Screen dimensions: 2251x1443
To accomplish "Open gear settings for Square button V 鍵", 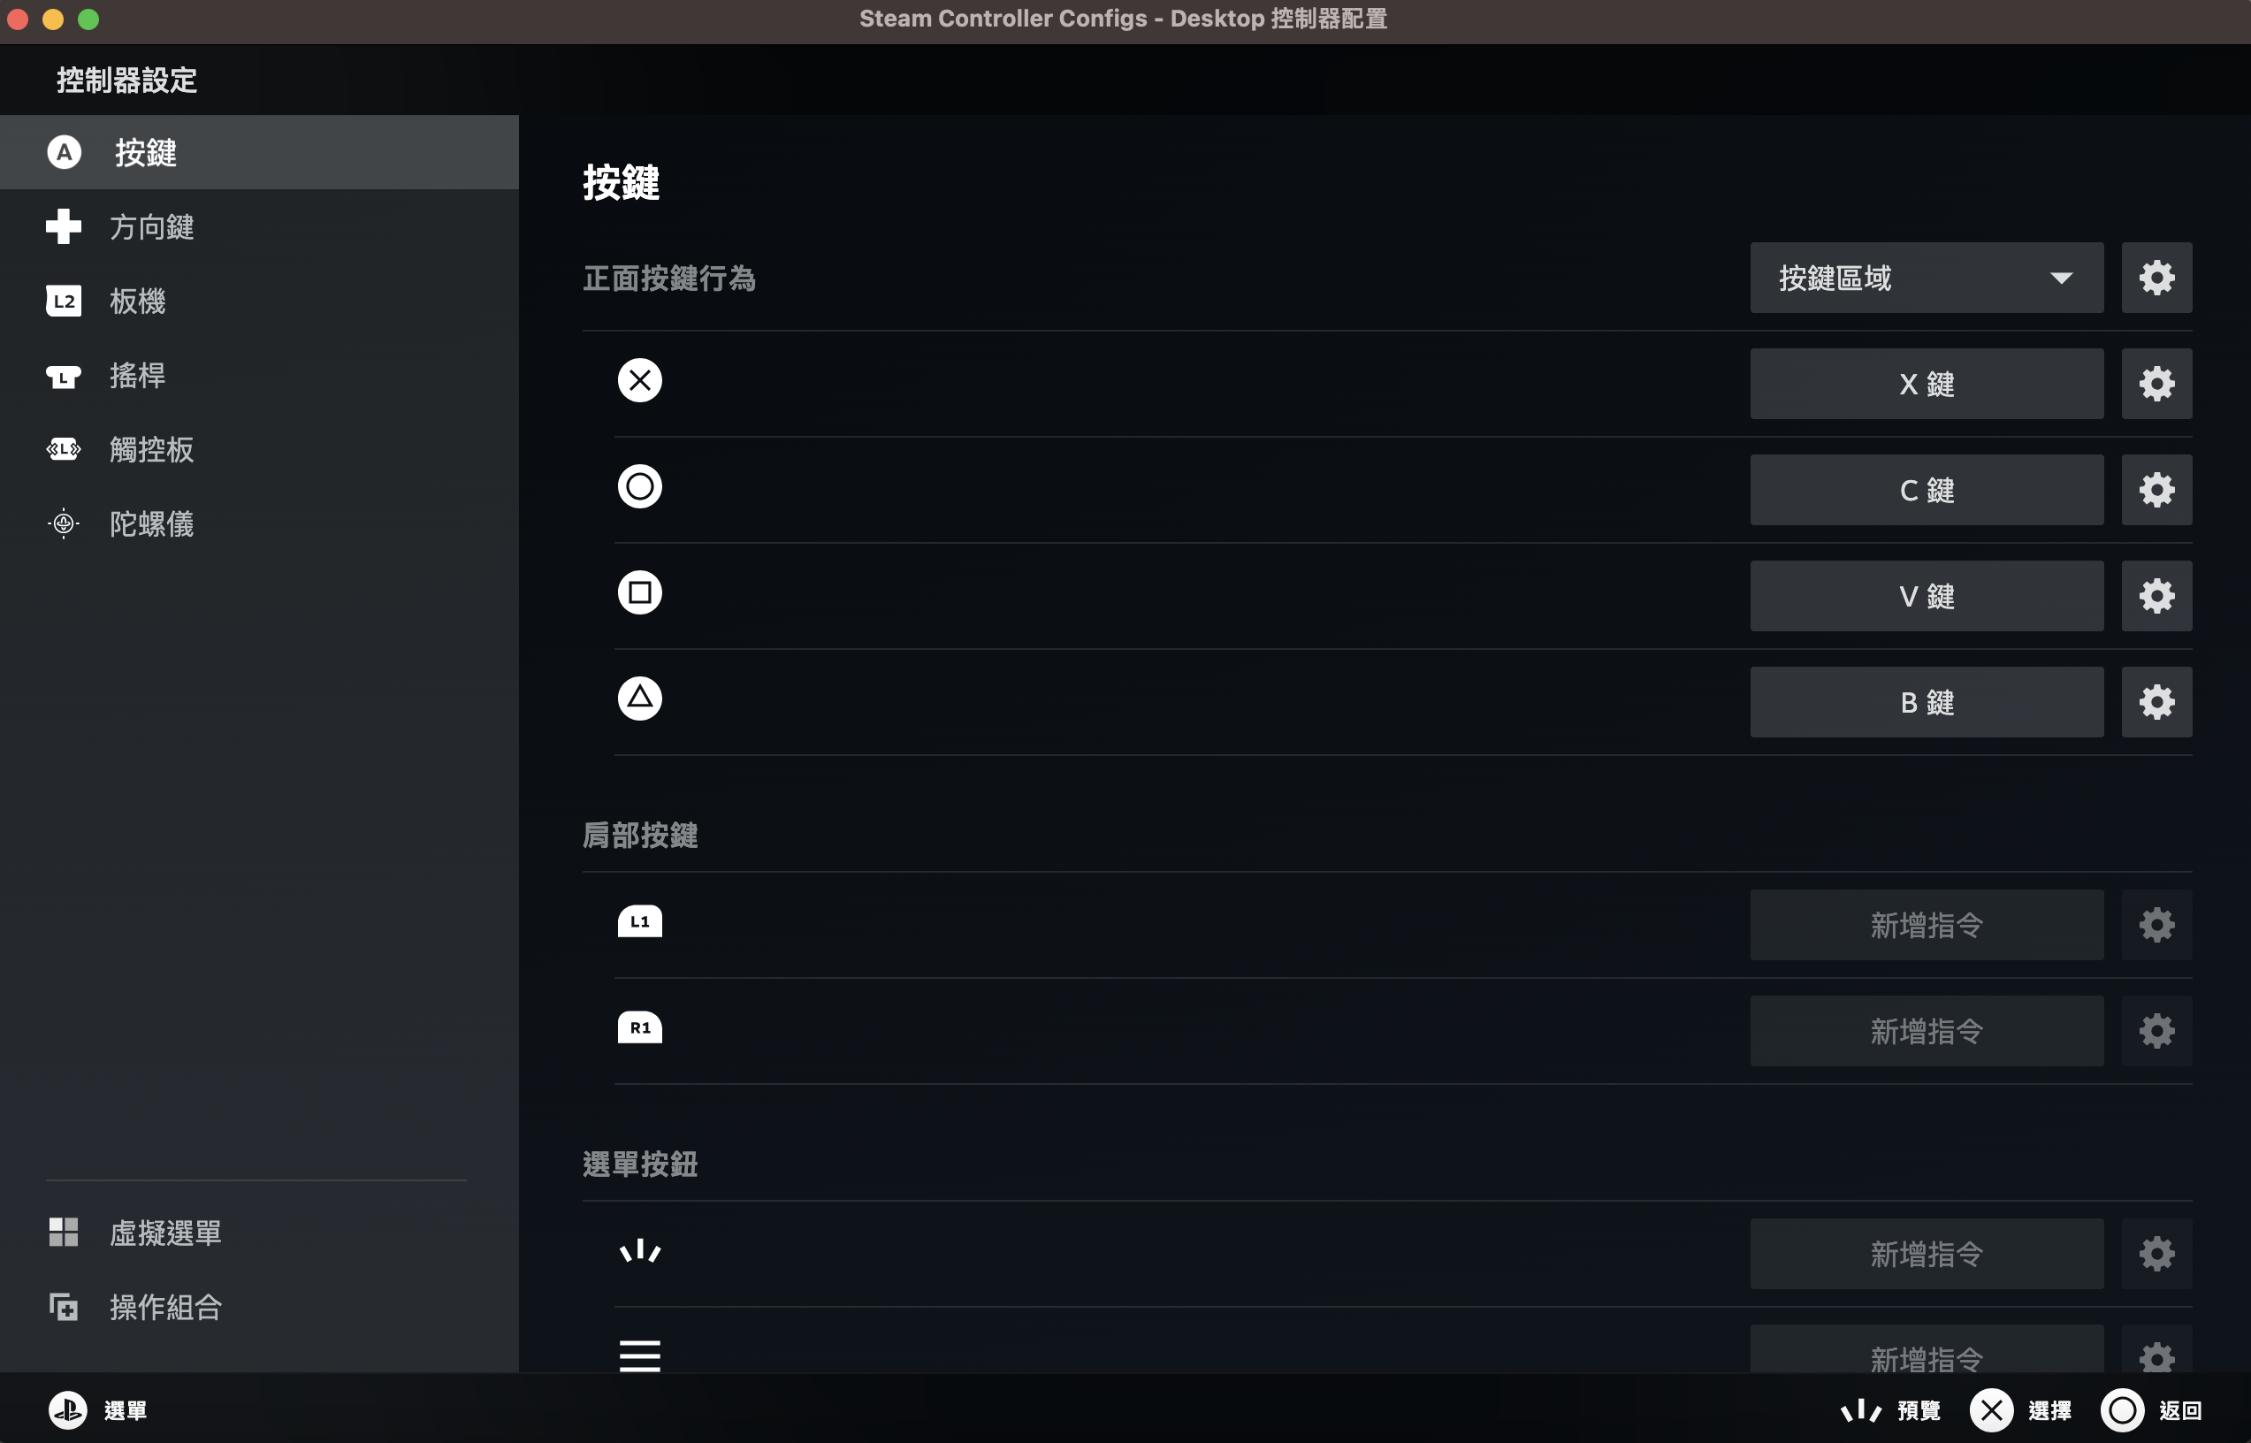I will 2156,596.
